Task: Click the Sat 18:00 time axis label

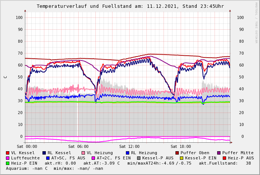Action: 181,146
